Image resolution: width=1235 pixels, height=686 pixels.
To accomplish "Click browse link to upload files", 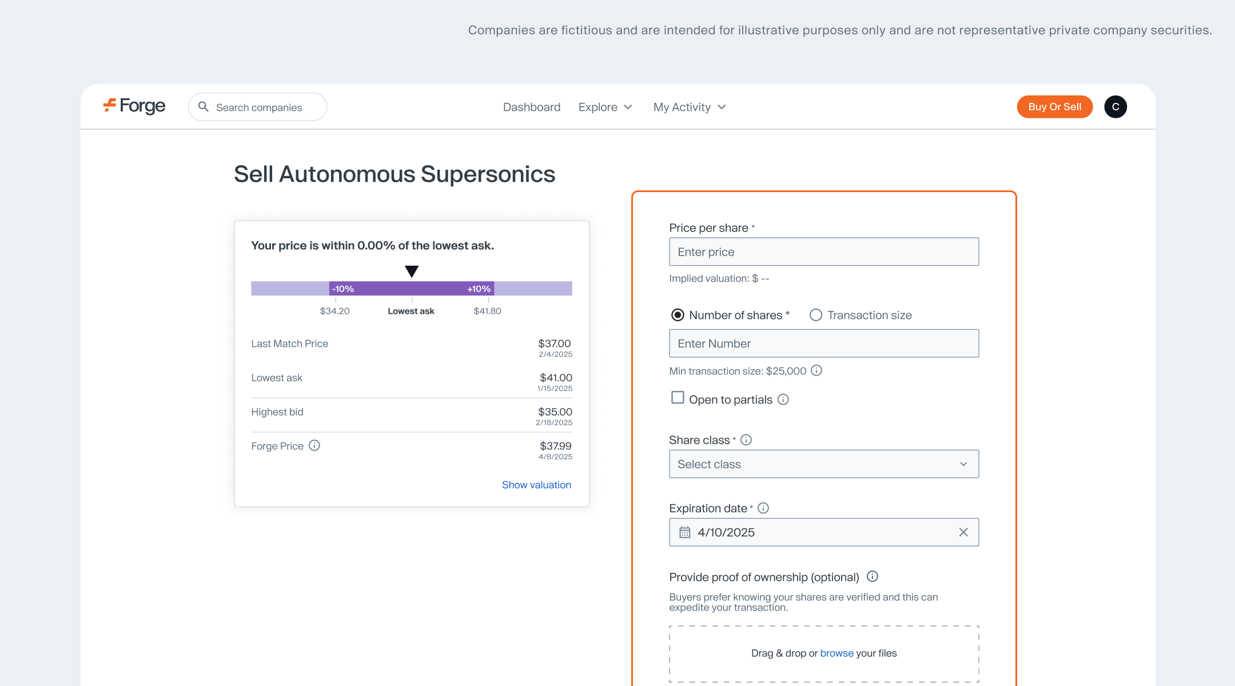I will pyautogui.click(x=836, y=653).
